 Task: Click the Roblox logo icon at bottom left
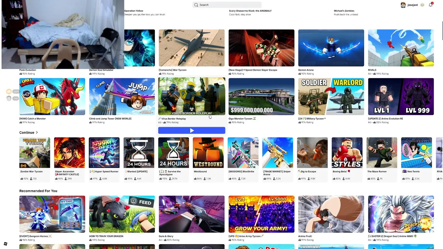click(6, 244)
